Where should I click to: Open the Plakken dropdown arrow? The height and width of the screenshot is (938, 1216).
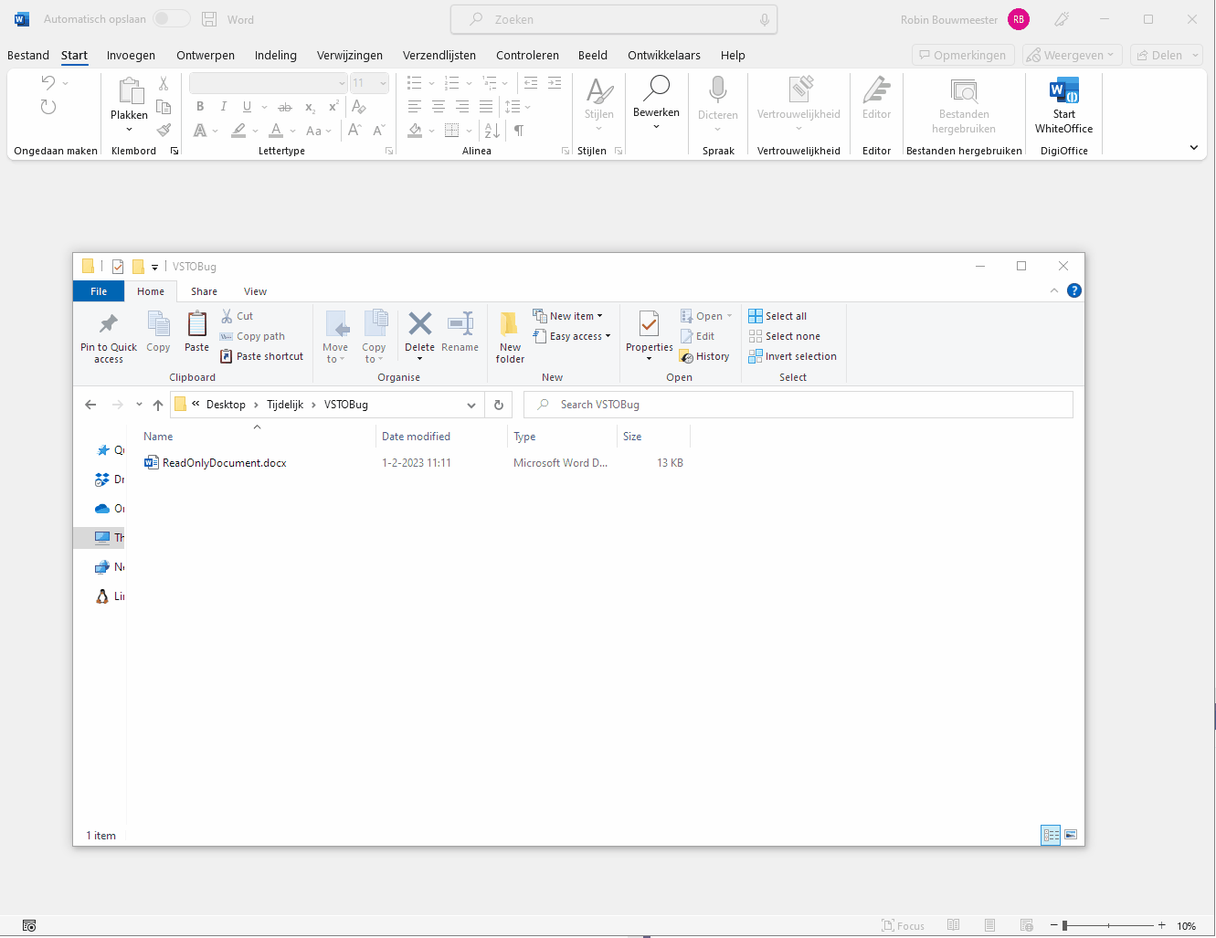[x=128, y=128]
